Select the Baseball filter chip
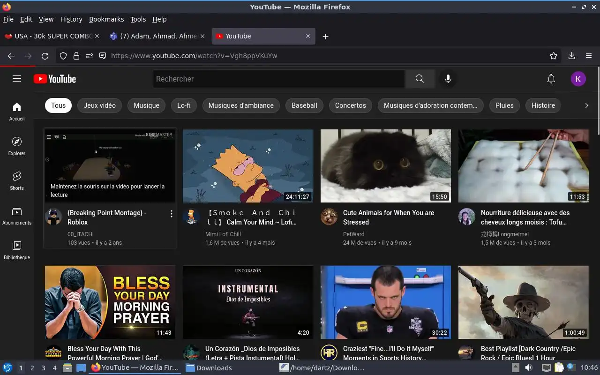The height and width of the screenshot is (375, 600). pos(304,105)
